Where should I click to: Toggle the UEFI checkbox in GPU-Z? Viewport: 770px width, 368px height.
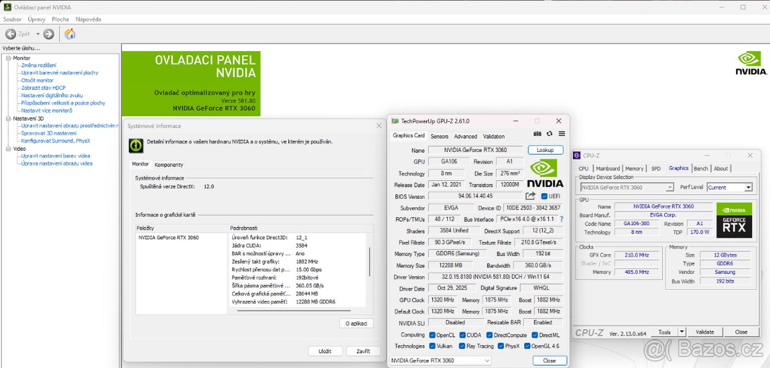pyautogui.click(x=545, y=196)
